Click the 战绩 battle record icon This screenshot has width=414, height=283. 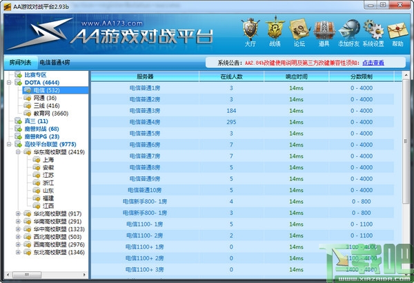[275, 30]
